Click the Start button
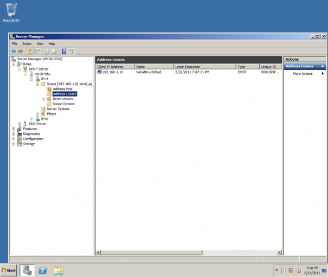This screenshot has width=328, height=277. coord(9,270)
